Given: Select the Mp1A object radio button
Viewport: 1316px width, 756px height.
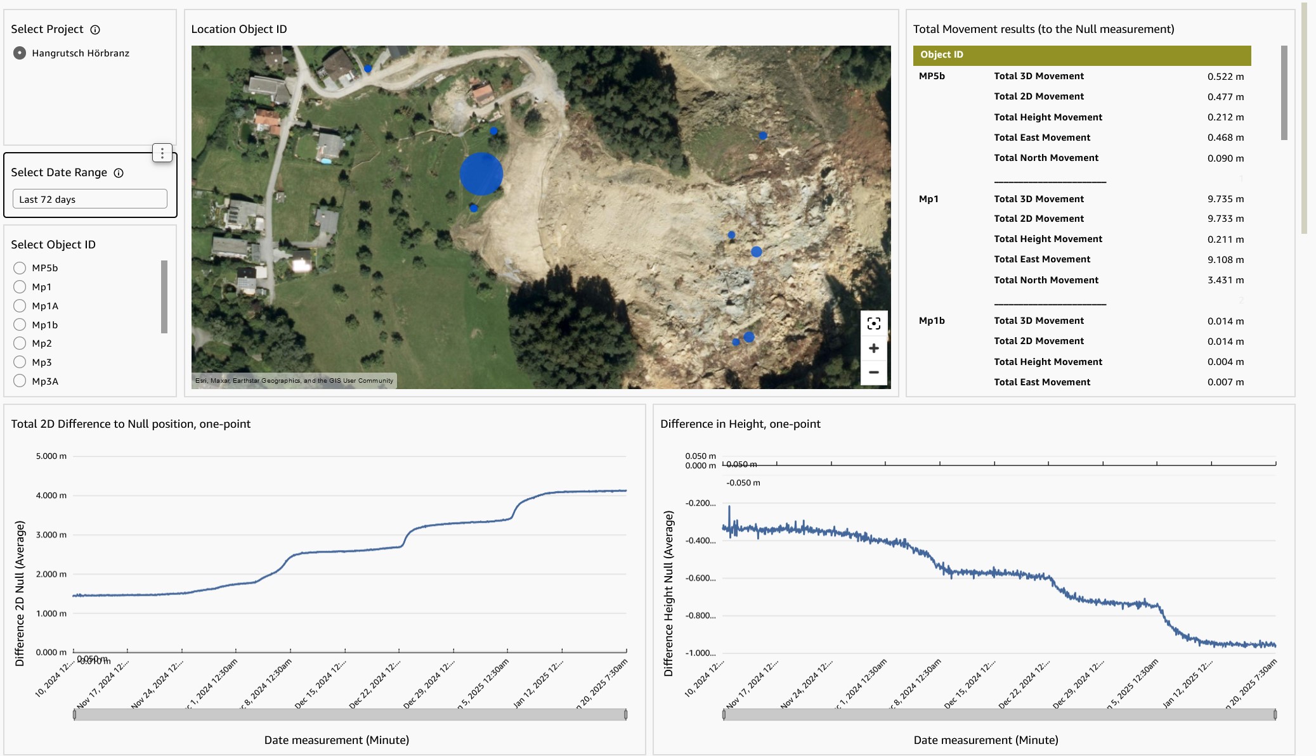Looking at the screenshot, I should (x=20, y=306).
